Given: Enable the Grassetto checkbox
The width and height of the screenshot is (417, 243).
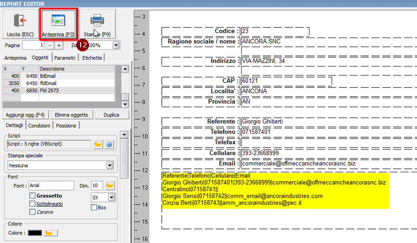Looking at the screenshot, I should 32,196.
